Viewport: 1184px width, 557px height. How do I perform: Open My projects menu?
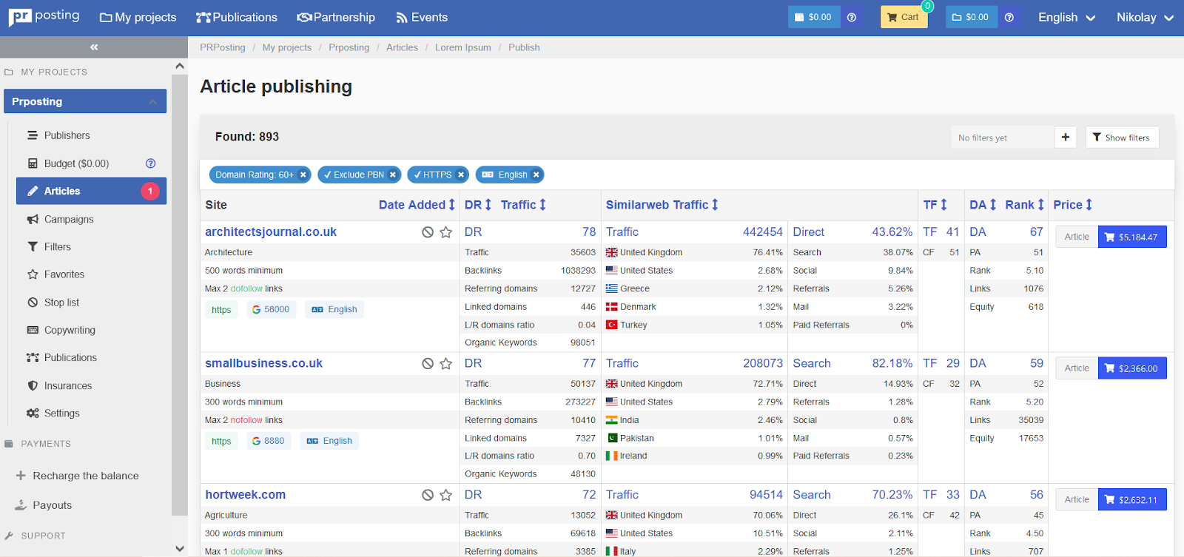(138, 17)
